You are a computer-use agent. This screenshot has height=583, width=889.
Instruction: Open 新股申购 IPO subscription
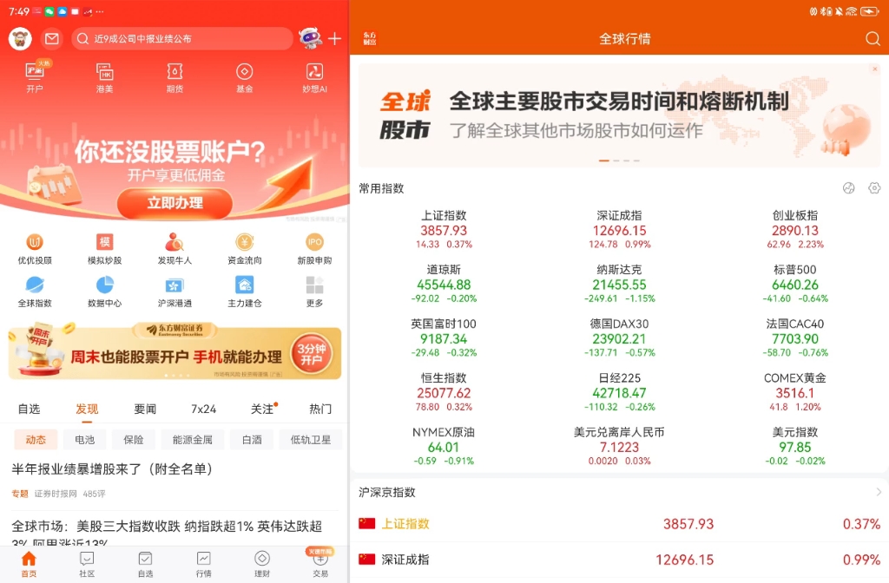(314, 249)
